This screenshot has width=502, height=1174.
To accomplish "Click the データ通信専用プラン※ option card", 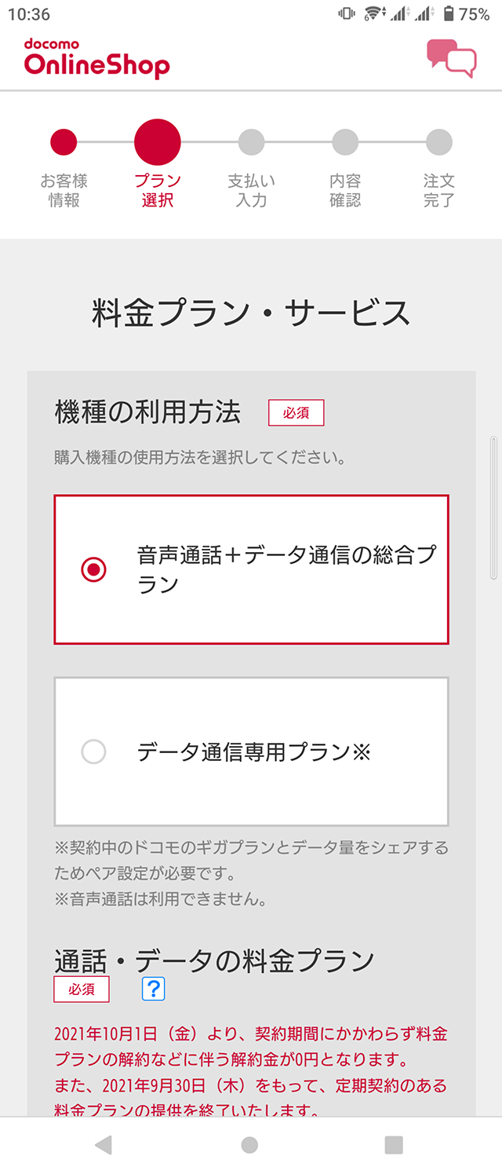I will pyautogui.click(x=251, y=752).
